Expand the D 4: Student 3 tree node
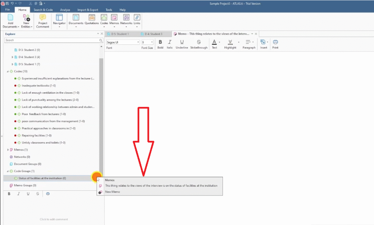Screen dimensions: 374x225 12,57
